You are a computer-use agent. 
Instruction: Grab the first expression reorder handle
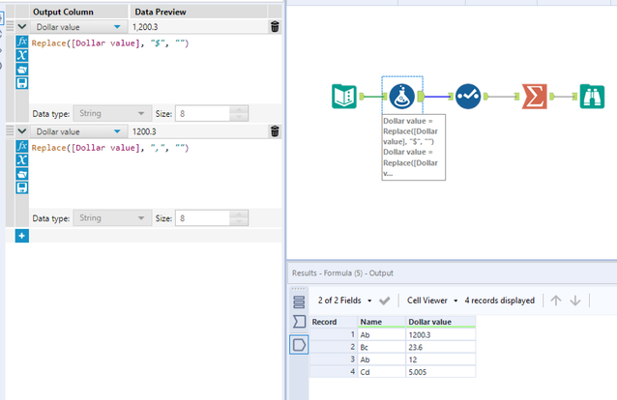point(10,26)
